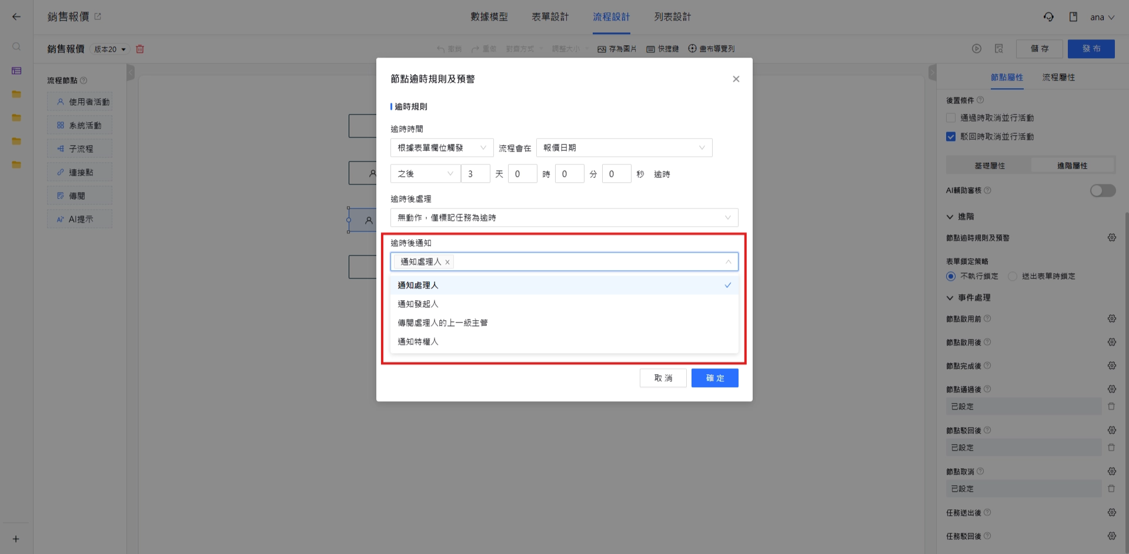Remove the 通知處理人 tag with its x
Screen dimensions: 1129x554
click(x=447, y=262)
